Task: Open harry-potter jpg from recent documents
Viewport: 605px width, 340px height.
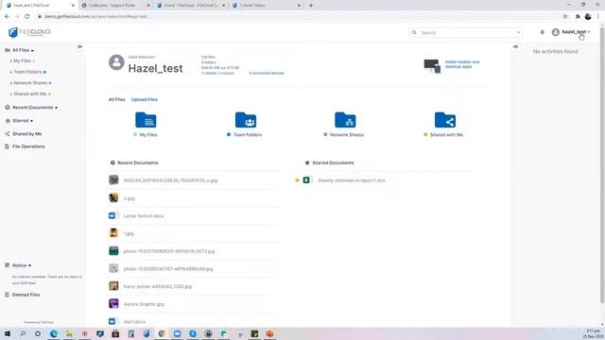Action: (158, 286)
